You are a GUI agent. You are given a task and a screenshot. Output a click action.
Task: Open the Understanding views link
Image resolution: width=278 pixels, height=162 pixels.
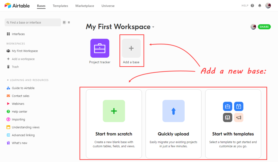pyautogui.click(x=26, y=127)
